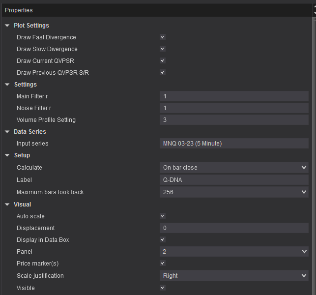
Task: Collapse the Data Series section
Action: point(7,132)
